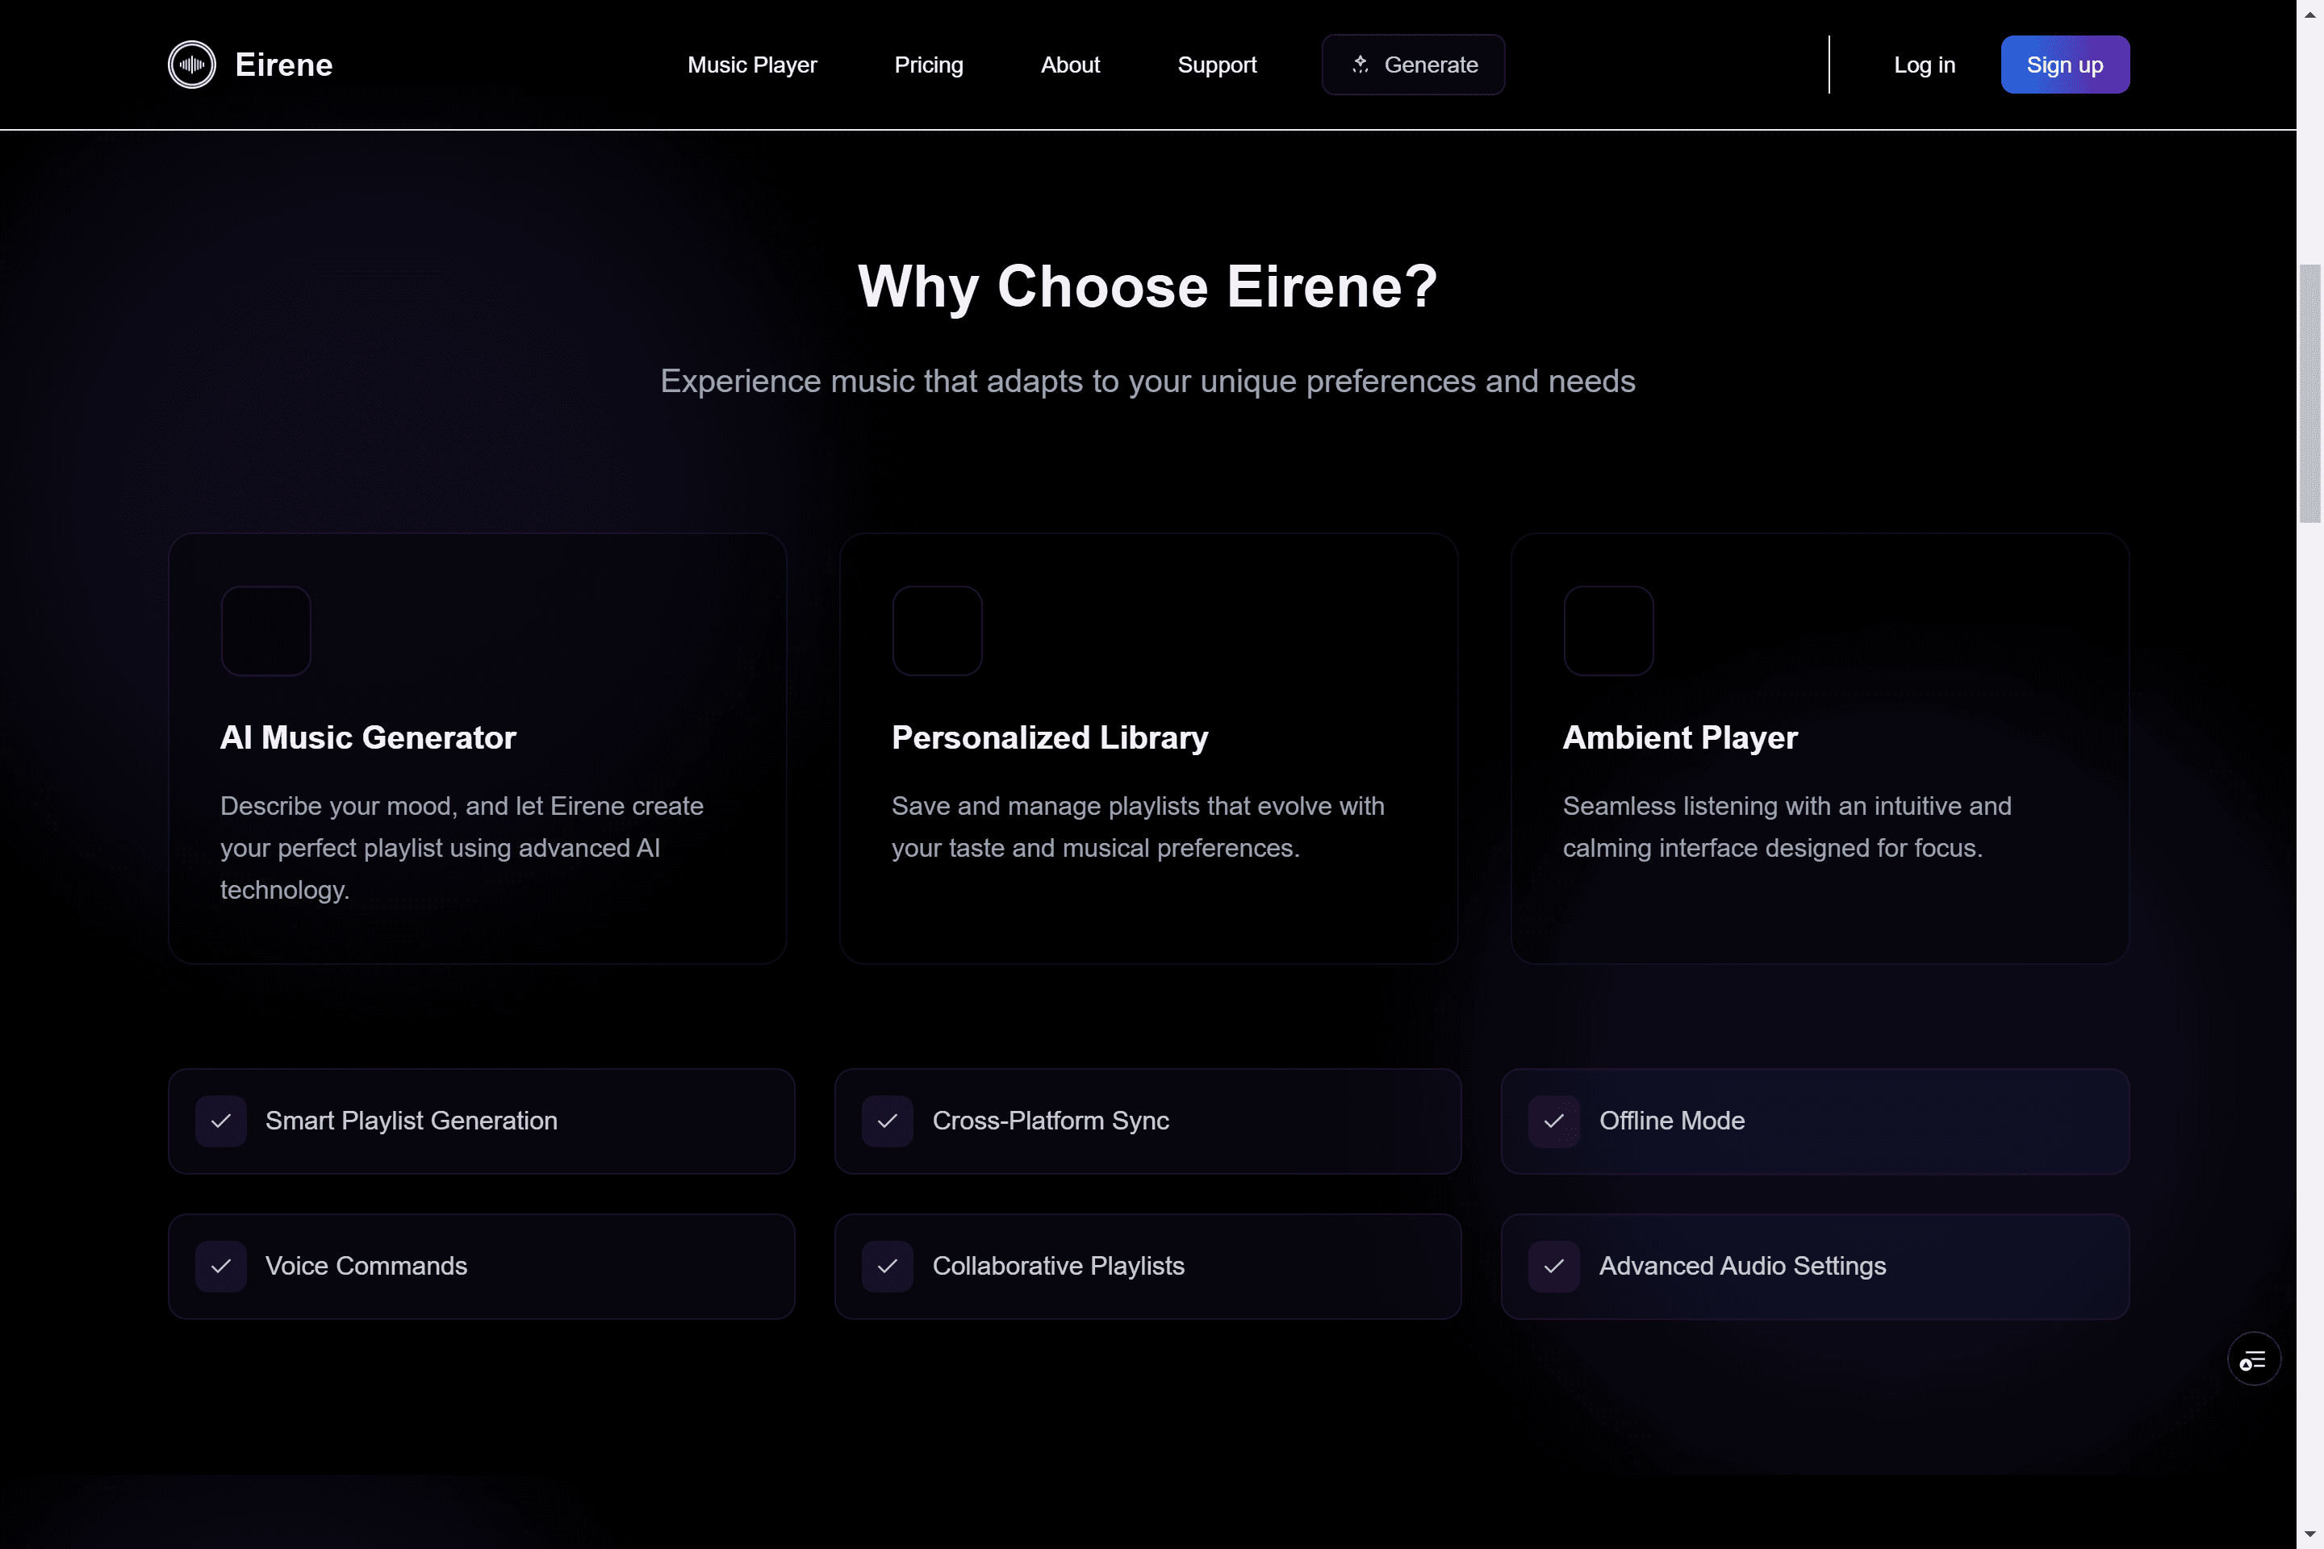Go to the Pricing page
Screen dimensions: 2324x1549
coord(929,65)
